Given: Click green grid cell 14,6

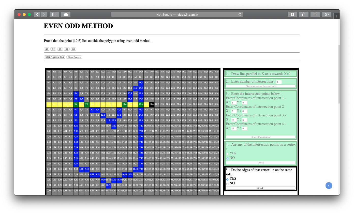Looking at the screenshot, I should tap(125, 104).
